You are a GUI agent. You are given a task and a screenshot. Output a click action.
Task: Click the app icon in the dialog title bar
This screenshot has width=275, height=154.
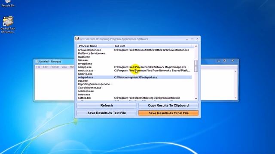[x=77, y=39]
